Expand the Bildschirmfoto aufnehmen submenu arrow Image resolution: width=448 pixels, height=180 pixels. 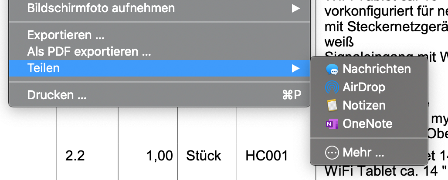click(296, 8)
